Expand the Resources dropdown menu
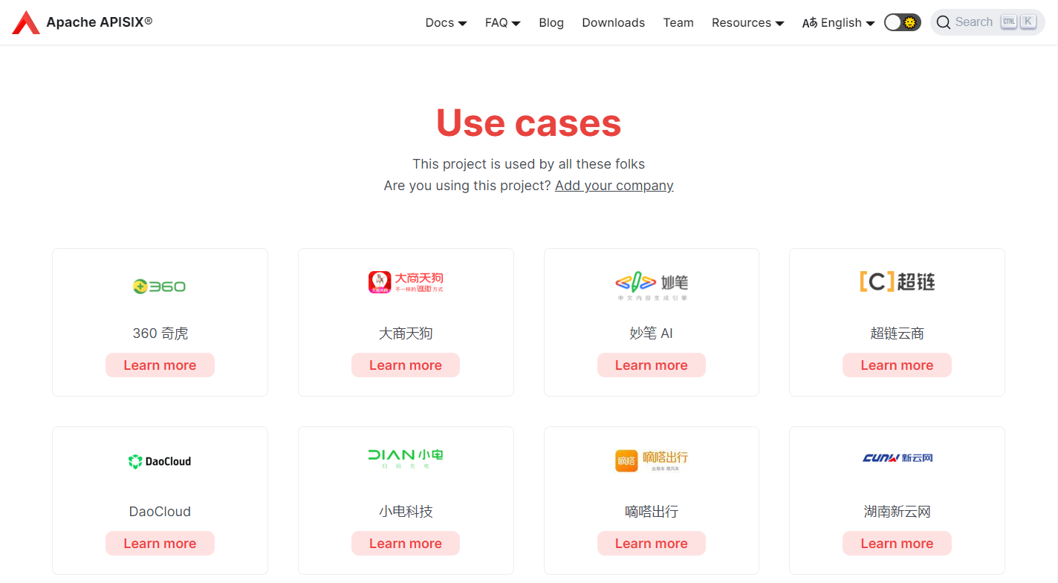1058x583 pixels. (748, 23)
